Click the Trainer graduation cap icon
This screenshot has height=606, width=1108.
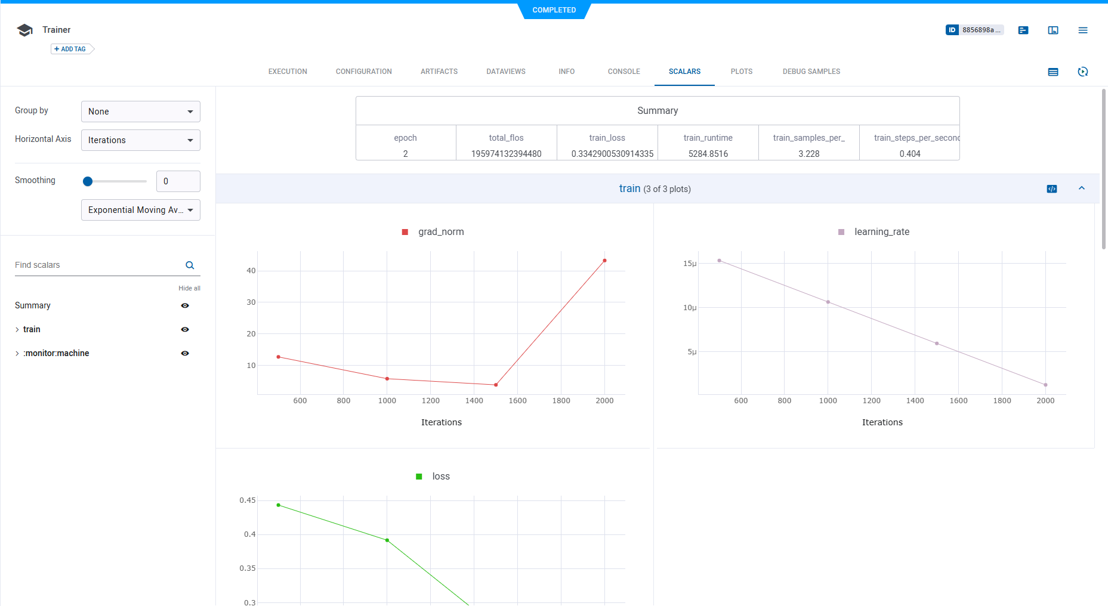pyautogui.click(x=25, y=30)
